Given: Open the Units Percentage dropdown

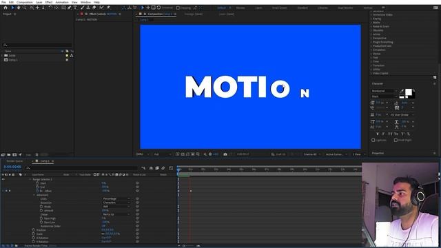Looking at the screenshot, I should [116, 199].
